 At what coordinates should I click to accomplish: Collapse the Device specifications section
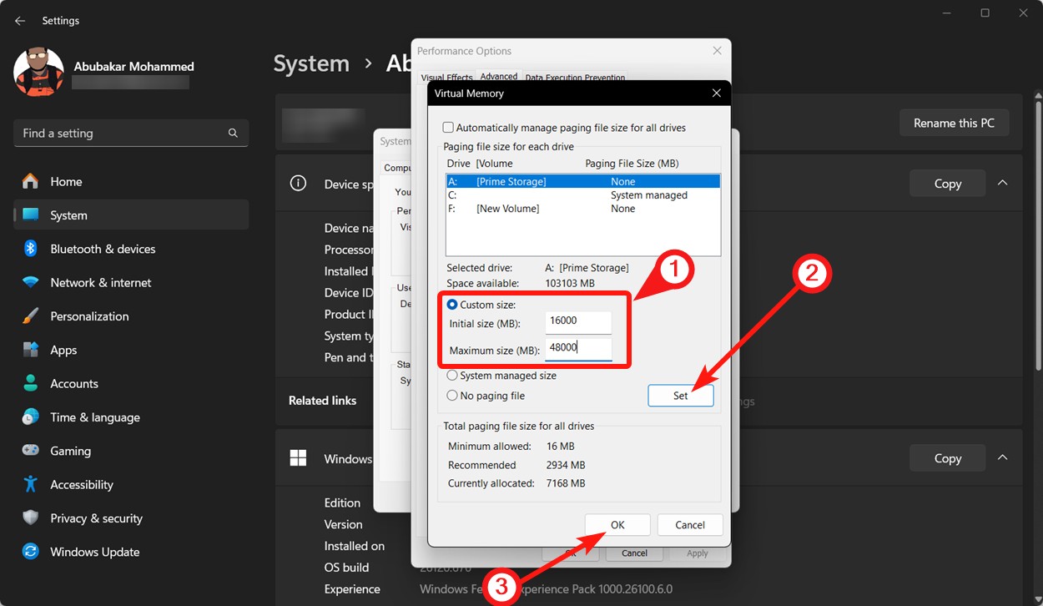point(1002,183)
